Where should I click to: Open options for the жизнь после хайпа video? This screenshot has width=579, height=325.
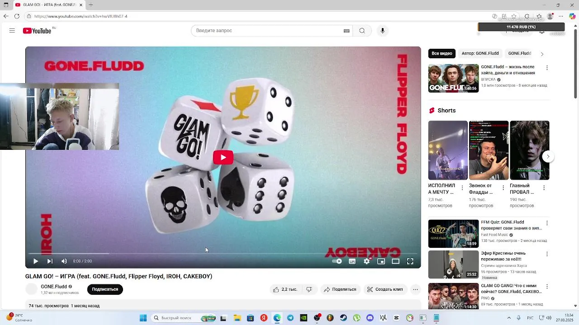pyautogui.click(x=547, y=68)
